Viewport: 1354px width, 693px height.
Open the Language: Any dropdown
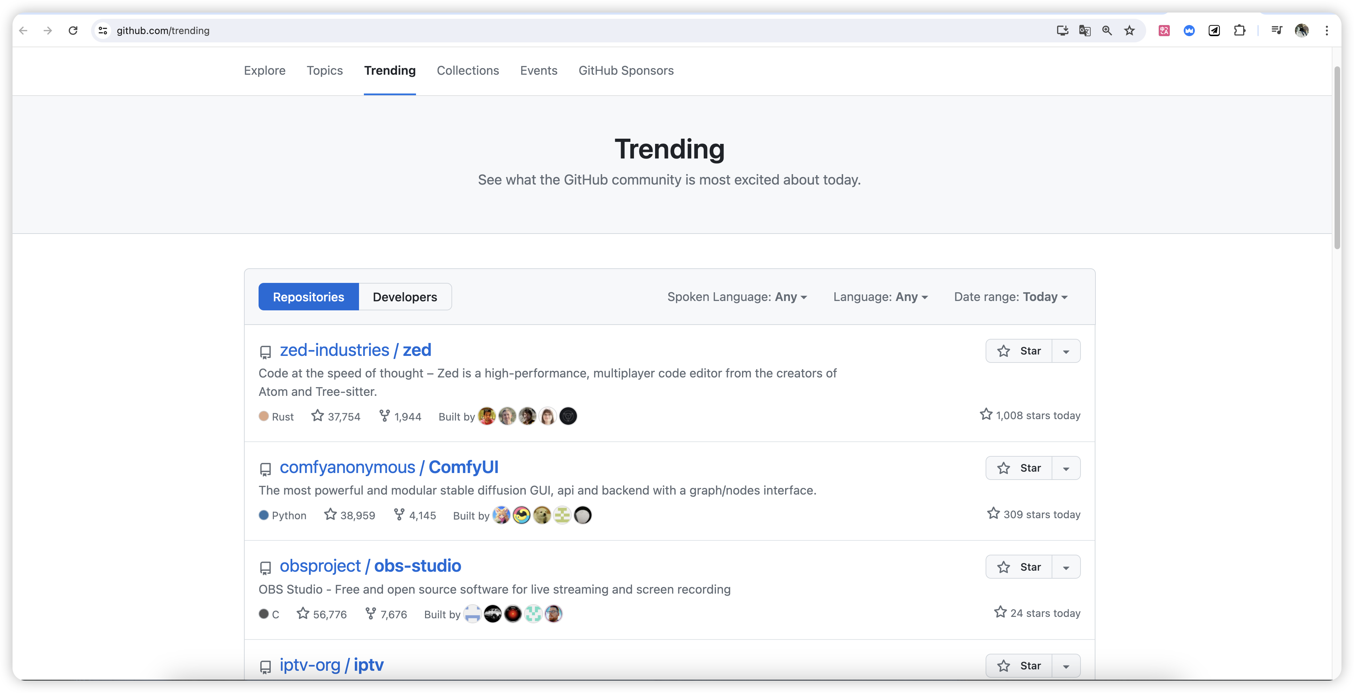(880, 296)
